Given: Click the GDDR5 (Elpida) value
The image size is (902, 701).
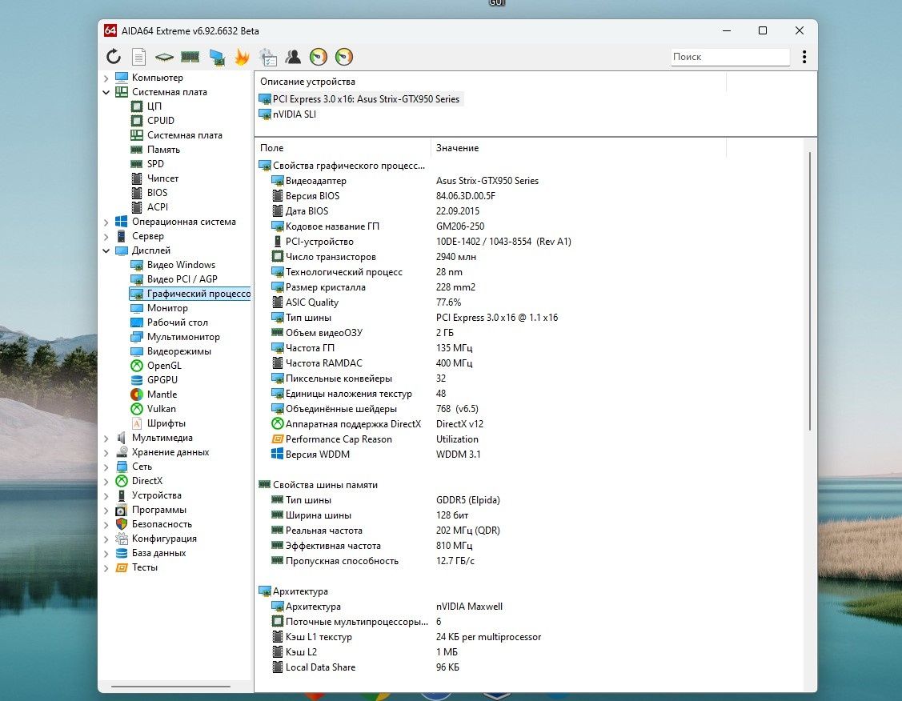Looking at the screenshot, I should coord(467,500).
